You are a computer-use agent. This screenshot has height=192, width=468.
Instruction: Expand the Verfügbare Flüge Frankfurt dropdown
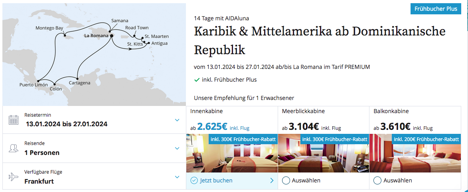click(x=177, y=177)
